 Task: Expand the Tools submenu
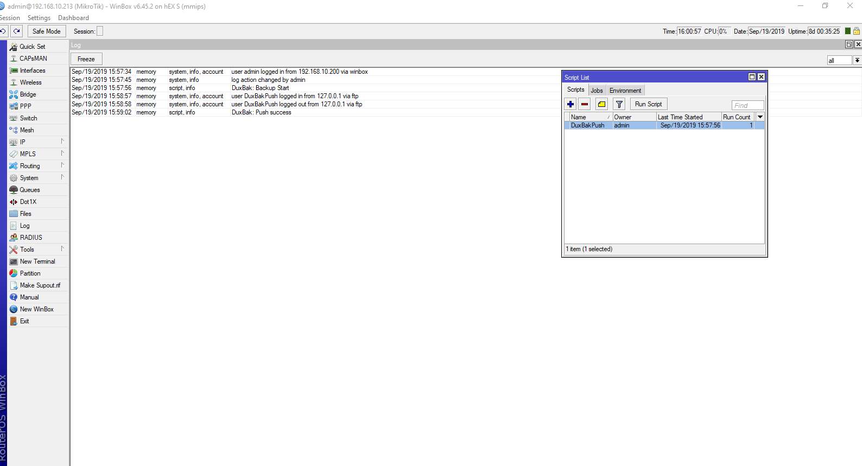point(38,250)
